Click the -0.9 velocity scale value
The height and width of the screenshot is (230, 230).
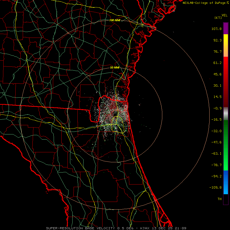point(217,108)
